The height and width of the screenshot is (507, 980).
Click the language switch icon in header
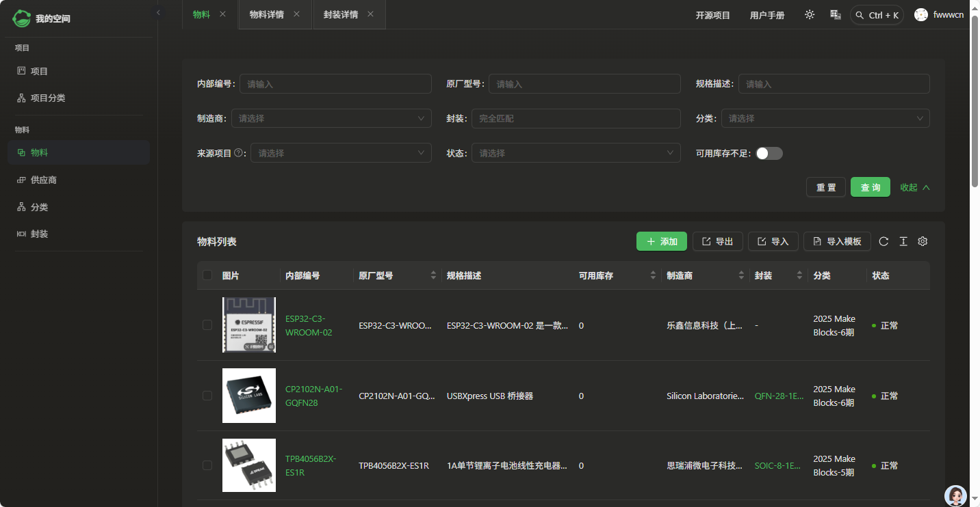coord(835,14)
